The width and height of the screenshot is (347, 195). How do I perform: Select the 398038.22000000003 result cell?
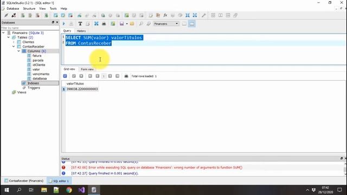(82, 89)
